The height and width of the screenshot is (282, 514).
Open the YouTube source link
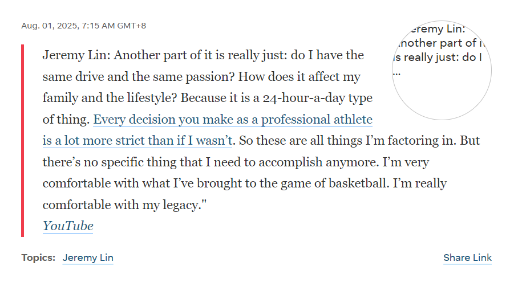pos(68,226)
